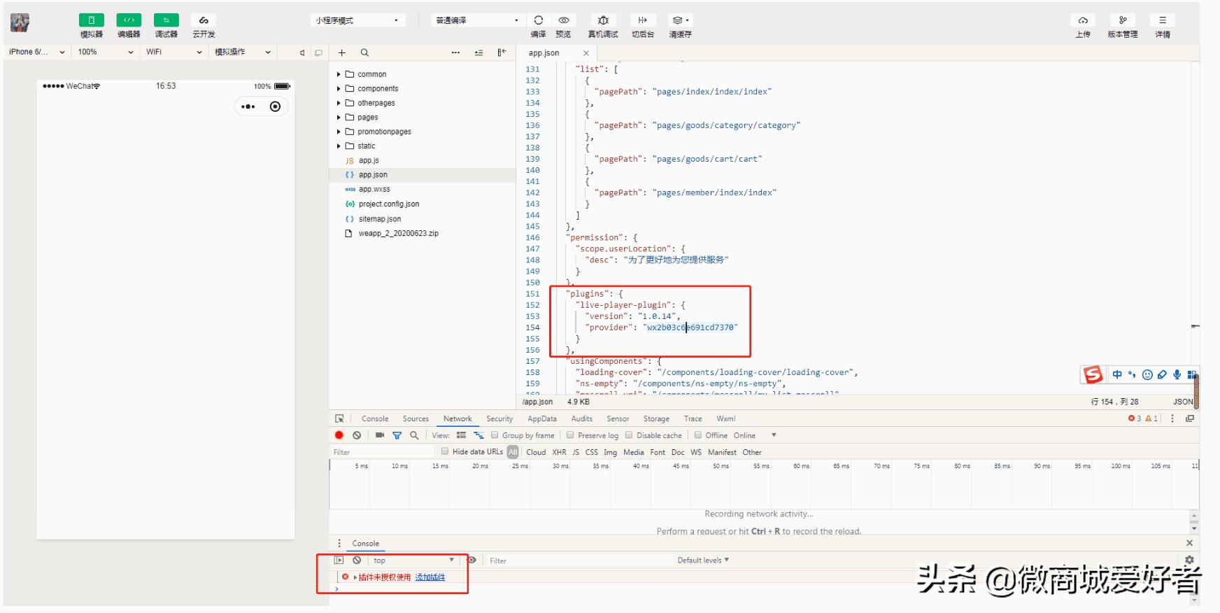Toggle the 模拟器 simulator panel button
This screenshot has width=1220, height=613.
coord(91,21)
